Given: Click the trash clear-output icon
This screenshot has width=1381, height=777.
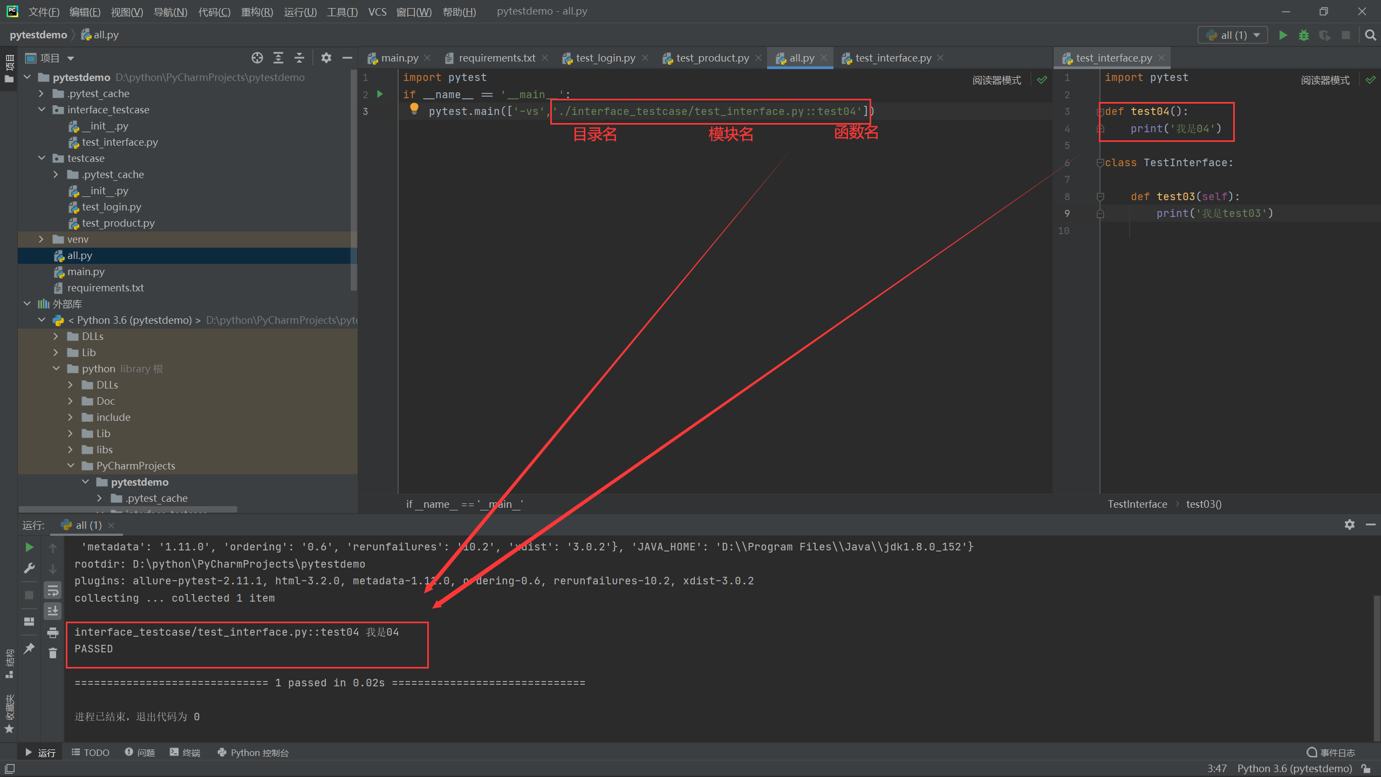Looking at the screenshot, I should pyautogui.click(x=52, y=653).
